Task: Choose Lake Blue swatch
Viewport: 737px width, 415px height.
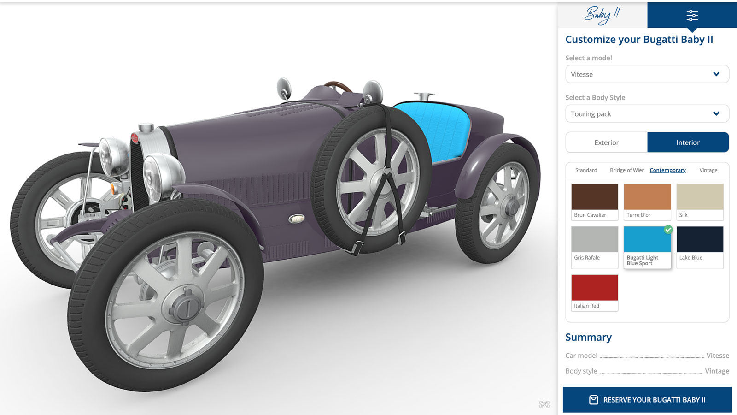Action: pos(700,247)
